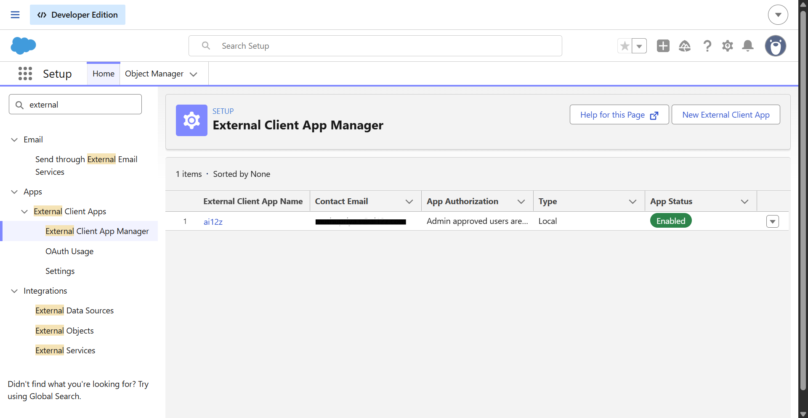Image resolution: width=808 pixels, height=418 pixels.
Task: Open Send through External Email Services
Action: pyautogui.click(x=86, y=166)
